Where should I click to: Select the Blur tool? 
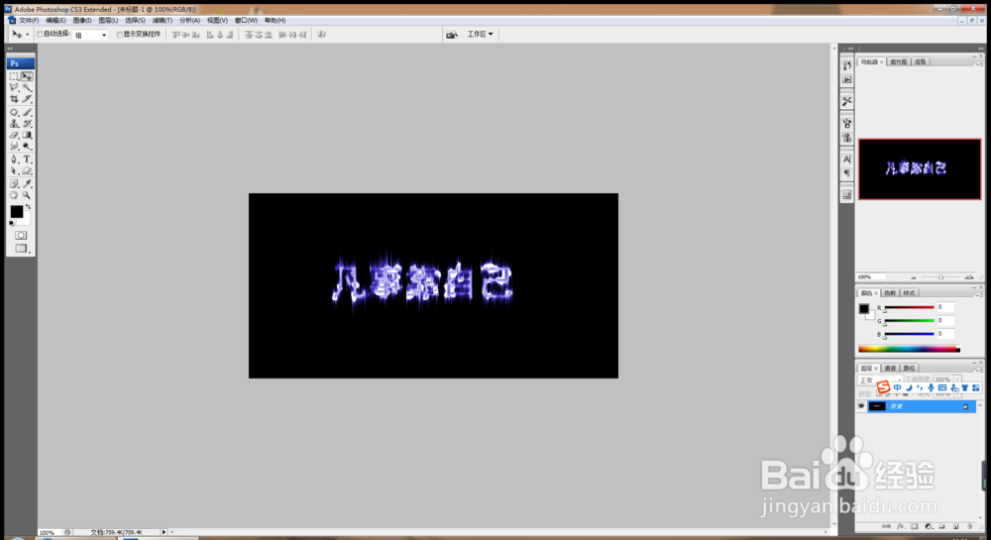tap(14, 147)
